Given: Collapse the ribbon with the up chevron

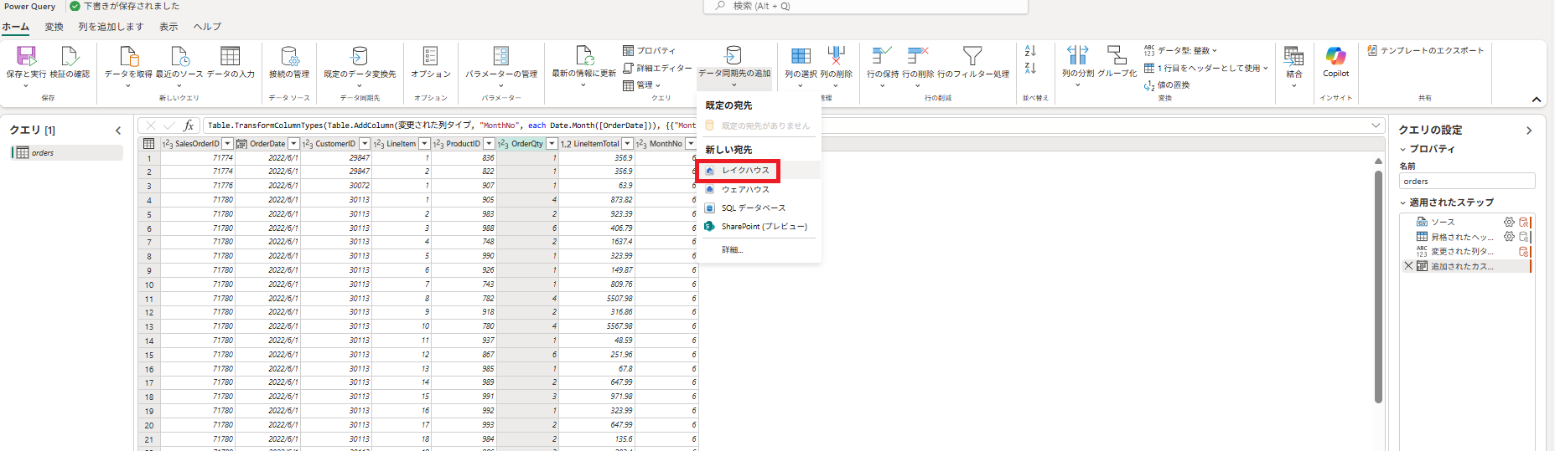Looking at the screenshot, I should click(x=1537, y=100).
